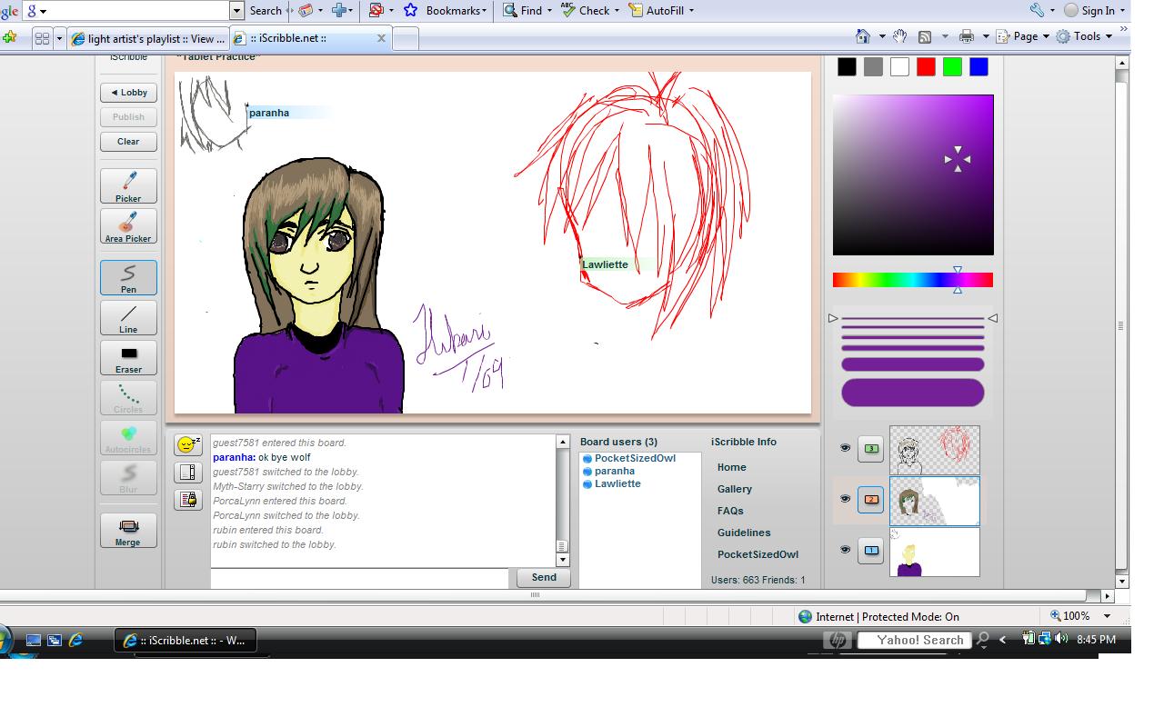Image resolution: width=1164 pixels, height=727 pixels.
Task: Click the iScribble.net taskbar item
Action: tap(185, 640)
